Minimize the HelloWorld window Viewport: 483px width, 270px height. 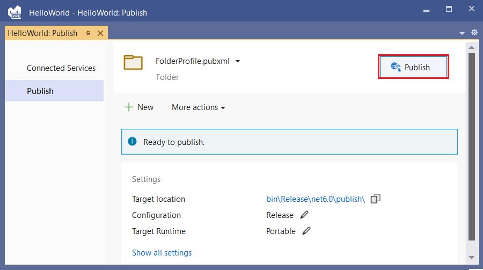426,11
